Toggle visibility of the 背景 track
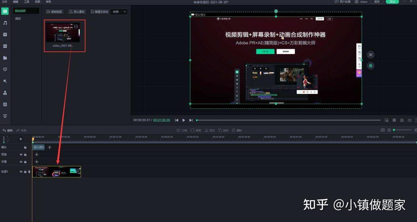 pos(21,154)
